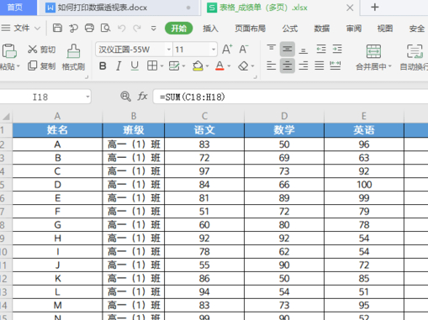
Task: Open the Clear eraser dropdown arrow
Action: click(252, 66)
